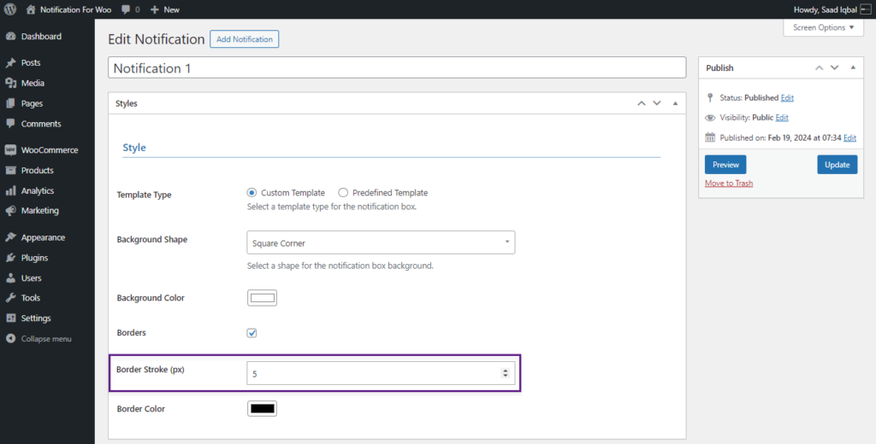Collapse the Publish panel with triangle toggle
Screen dimensions: 876x444
[853, 67]
